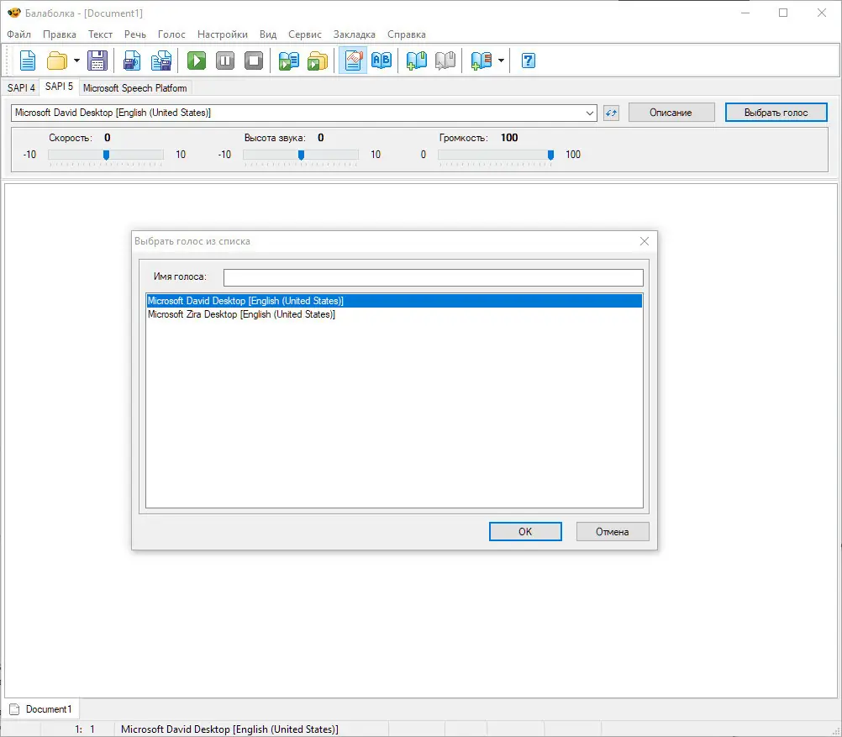
Task: Switch to the SAPI 4 tab
Action: [x=21, y=88]
